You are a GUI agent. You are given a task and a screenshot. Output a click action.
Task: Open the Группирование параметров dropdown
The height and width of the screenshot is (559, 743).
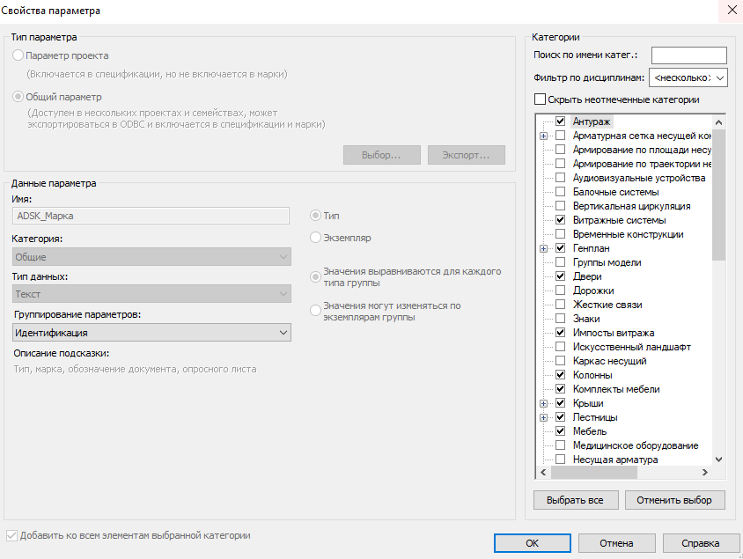tap(151, 333)
